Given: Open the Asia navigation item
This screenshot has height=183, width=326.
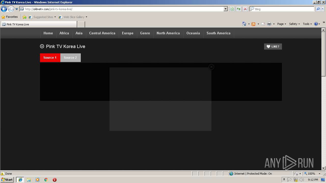Looking at the screenshot, I should point(79,33).
